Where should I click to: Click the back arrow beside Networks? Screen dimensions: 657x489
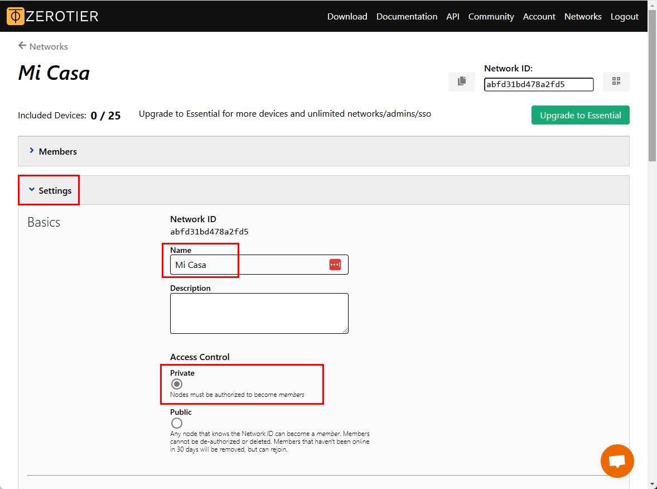[22, 46]
